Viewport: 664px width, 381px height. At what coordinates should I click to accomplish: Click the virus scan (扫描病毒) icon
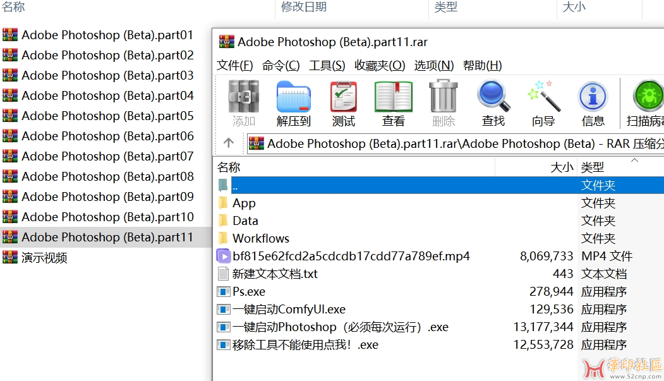[648, 97]
